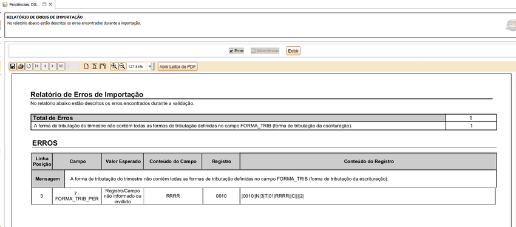Click the Linha Posição column header
Viewport: 516px width, 227px height.
click(x=42, y=161)
